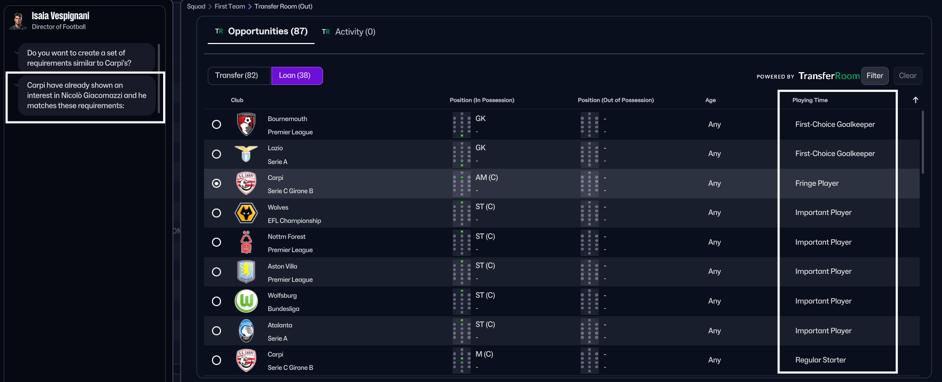Click the Wolfsburg logo

pyautogui.click(x=246, y=301)
